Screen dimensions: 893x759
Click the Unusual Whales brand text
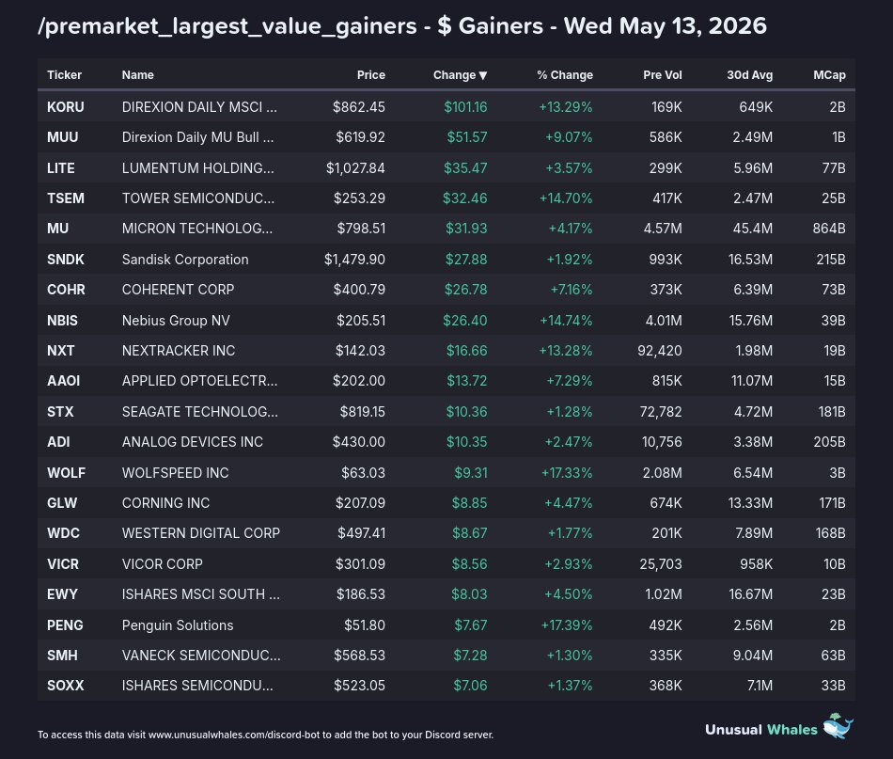coord(760,729)
